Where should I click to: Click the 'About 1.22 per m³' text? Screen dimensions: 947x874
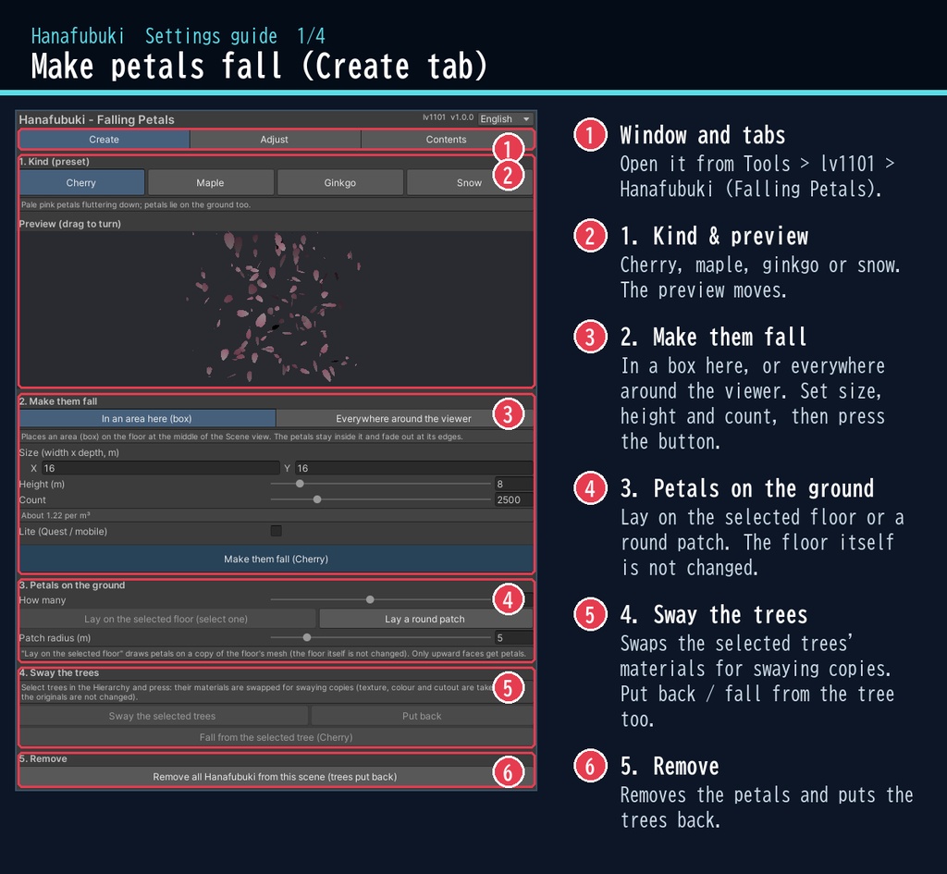55,515
